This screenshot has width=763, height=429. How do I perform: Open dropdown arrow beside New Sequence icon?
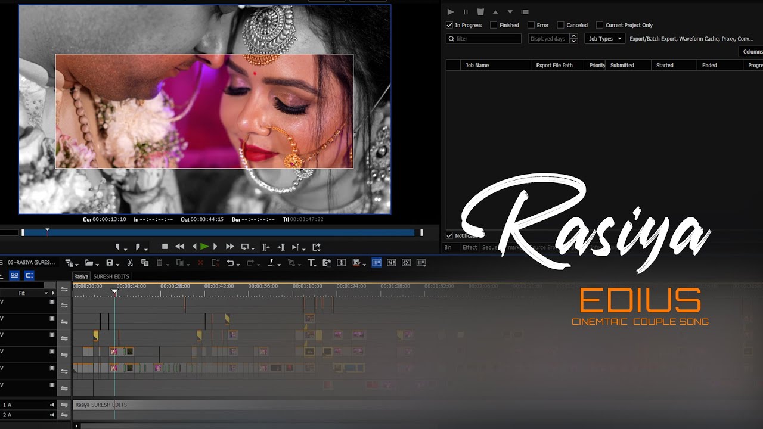tap(77, 264)
